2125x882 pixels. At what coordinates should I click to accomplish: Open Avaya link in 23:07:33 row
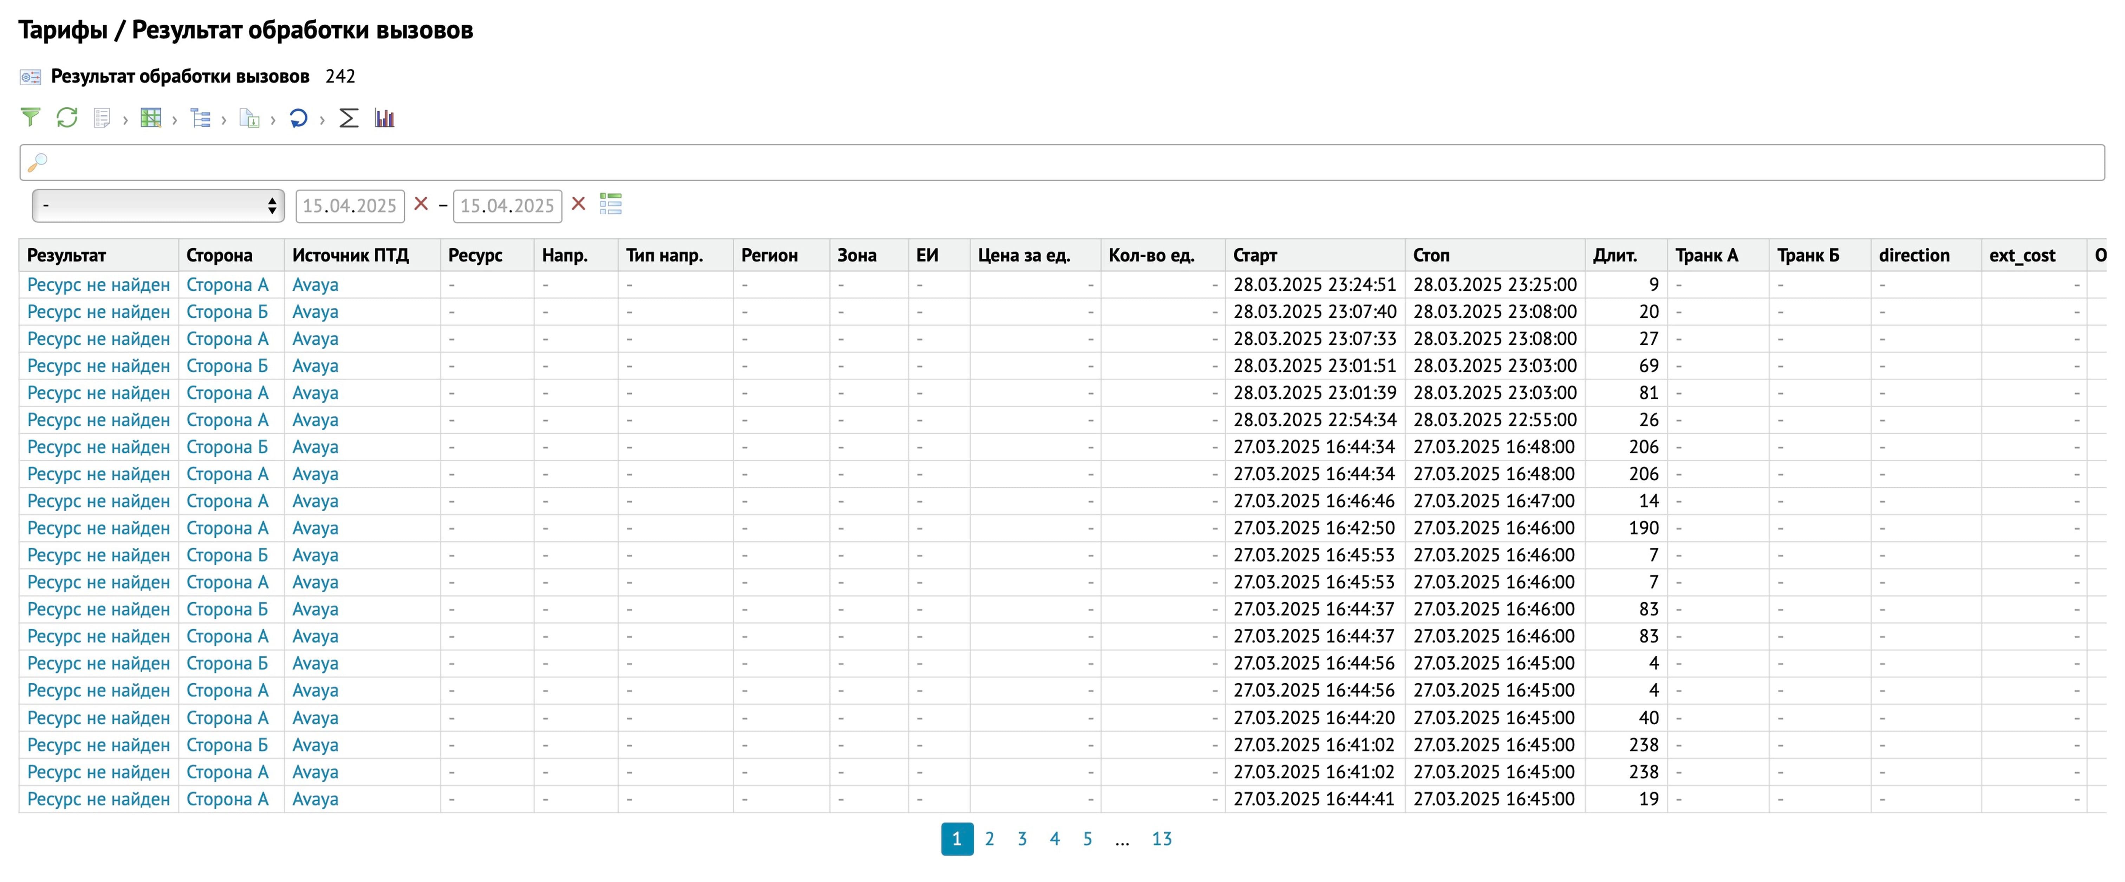(315, 340)
